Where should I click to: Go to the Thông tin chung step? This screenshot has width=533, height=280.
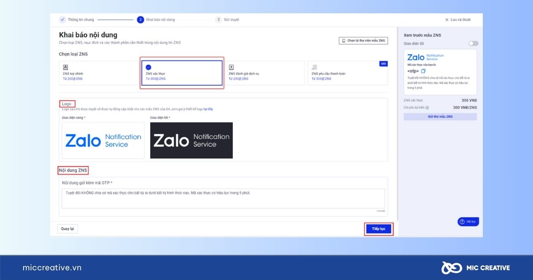point(76,20)
